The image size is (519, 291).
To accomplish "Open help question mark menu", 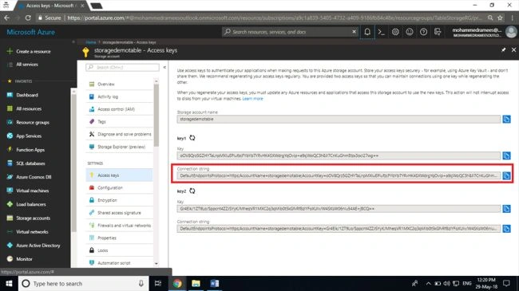I will coord(423,32).
